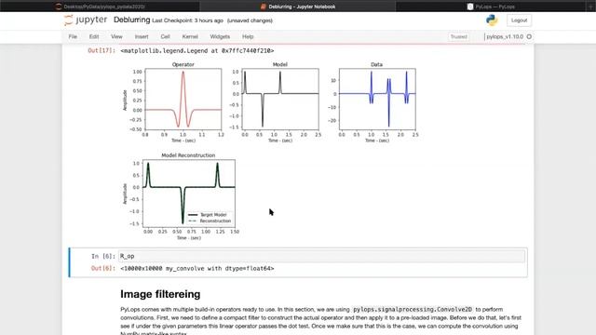Click the Operator plot

pyautogui.click(x=183, y=99)
